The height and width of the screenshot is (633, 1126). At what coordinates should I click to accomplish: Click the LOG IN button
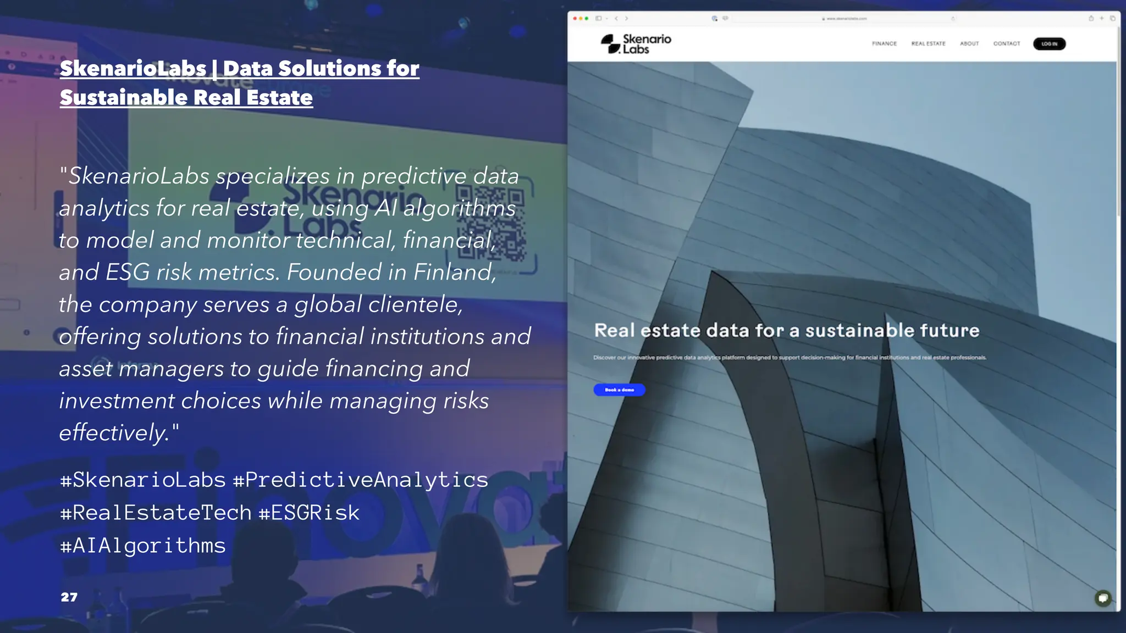(1049, 44)
